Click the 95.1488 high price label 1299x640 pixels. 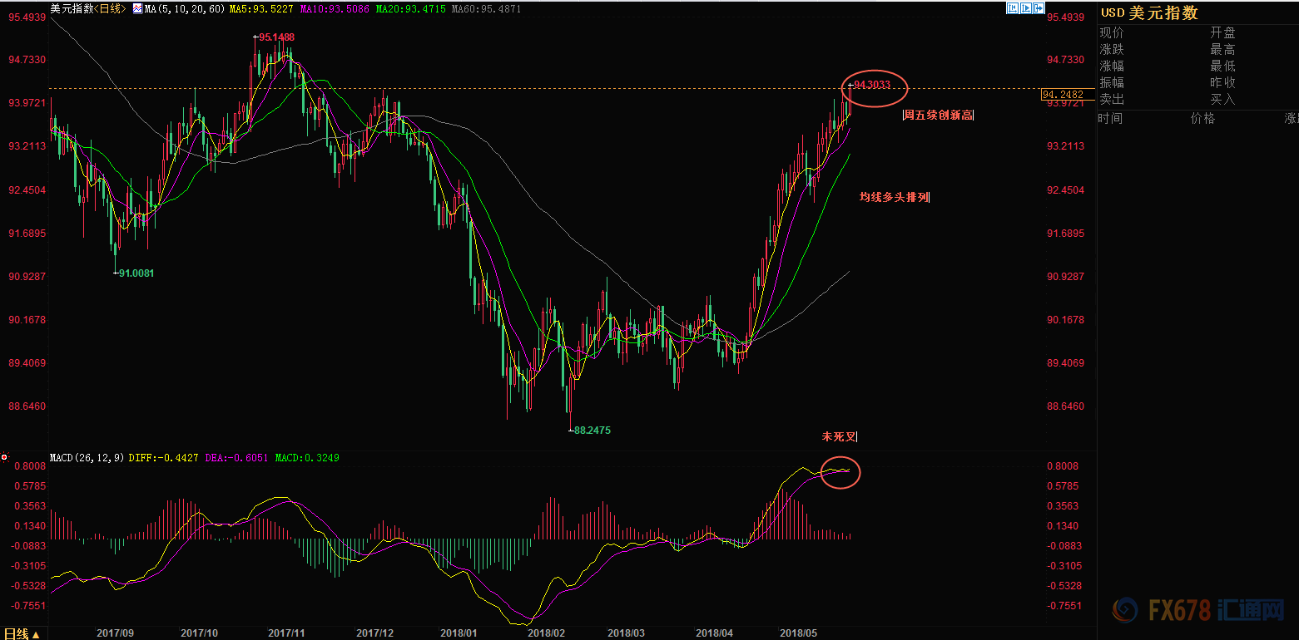[x=275, y=37]
